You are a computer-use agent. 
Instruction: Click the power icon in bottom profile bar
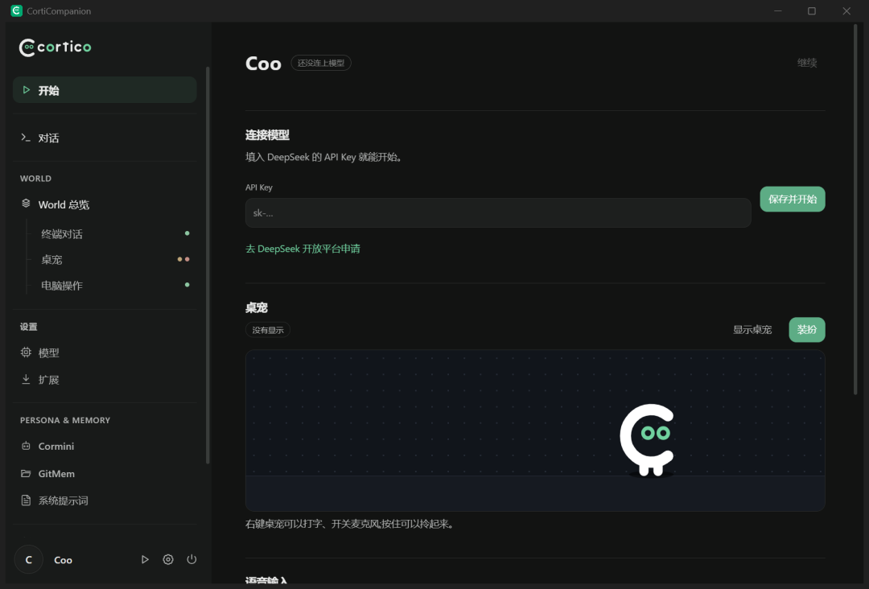click(192, 560)
